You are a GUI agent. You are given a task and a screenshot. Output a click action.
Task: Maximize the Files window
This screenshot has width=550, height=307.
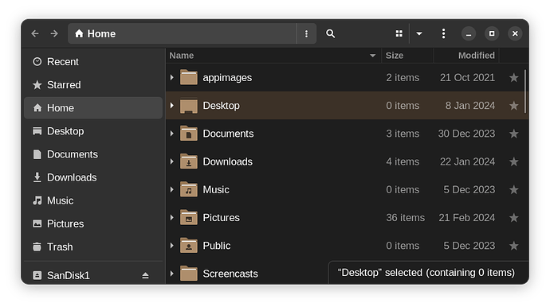tap(492, 33)
